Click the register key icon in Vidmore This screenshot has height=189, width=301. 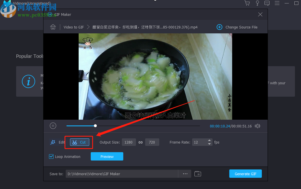[258, 3]
